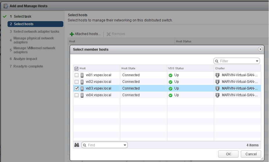Click the binoculars find icon

(x=77, y=145)
